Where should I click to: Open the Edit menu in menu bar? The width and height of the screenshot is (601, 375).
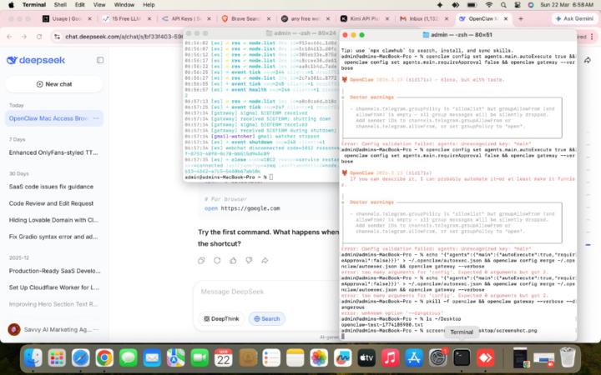(80, 5)
